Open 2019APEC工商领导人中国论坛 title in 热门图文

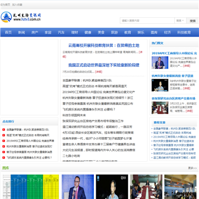coord(174,53)
